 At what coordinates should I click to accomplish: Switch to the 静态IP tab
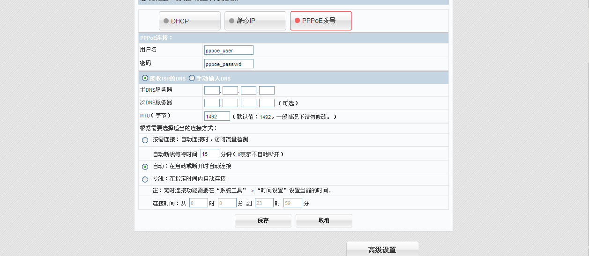[255, 21]
